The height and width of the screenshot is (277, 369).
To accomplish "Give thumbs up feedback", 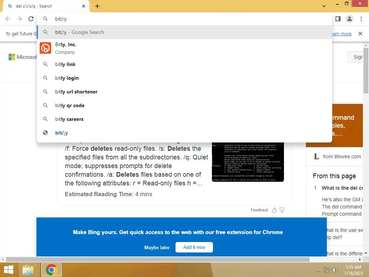I will click(x=274, y=210).
